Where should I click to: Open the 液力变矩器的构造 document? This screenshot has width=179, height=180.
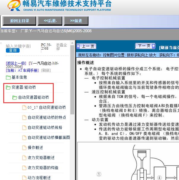point(43,168)
